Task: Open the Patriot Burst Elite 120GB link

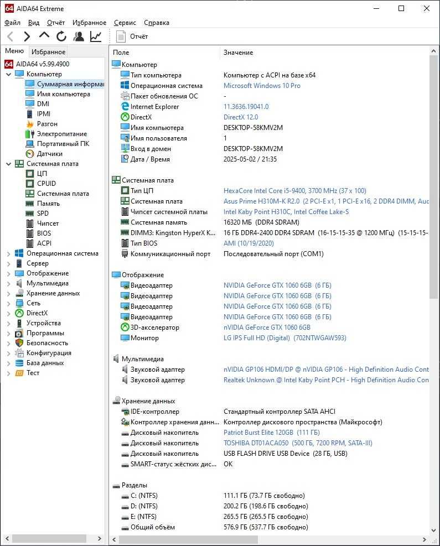Action: 271,433
